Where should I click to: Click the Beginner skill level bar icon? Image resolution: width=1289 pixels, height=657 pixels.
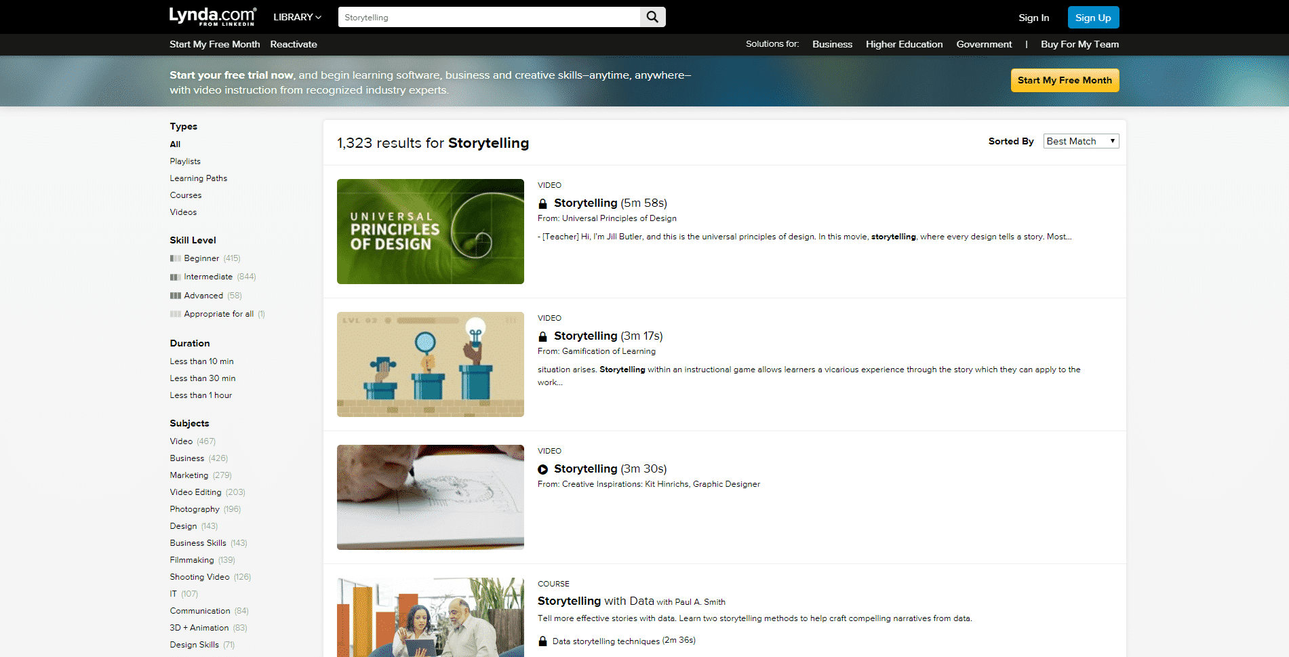tap(175, 258)
